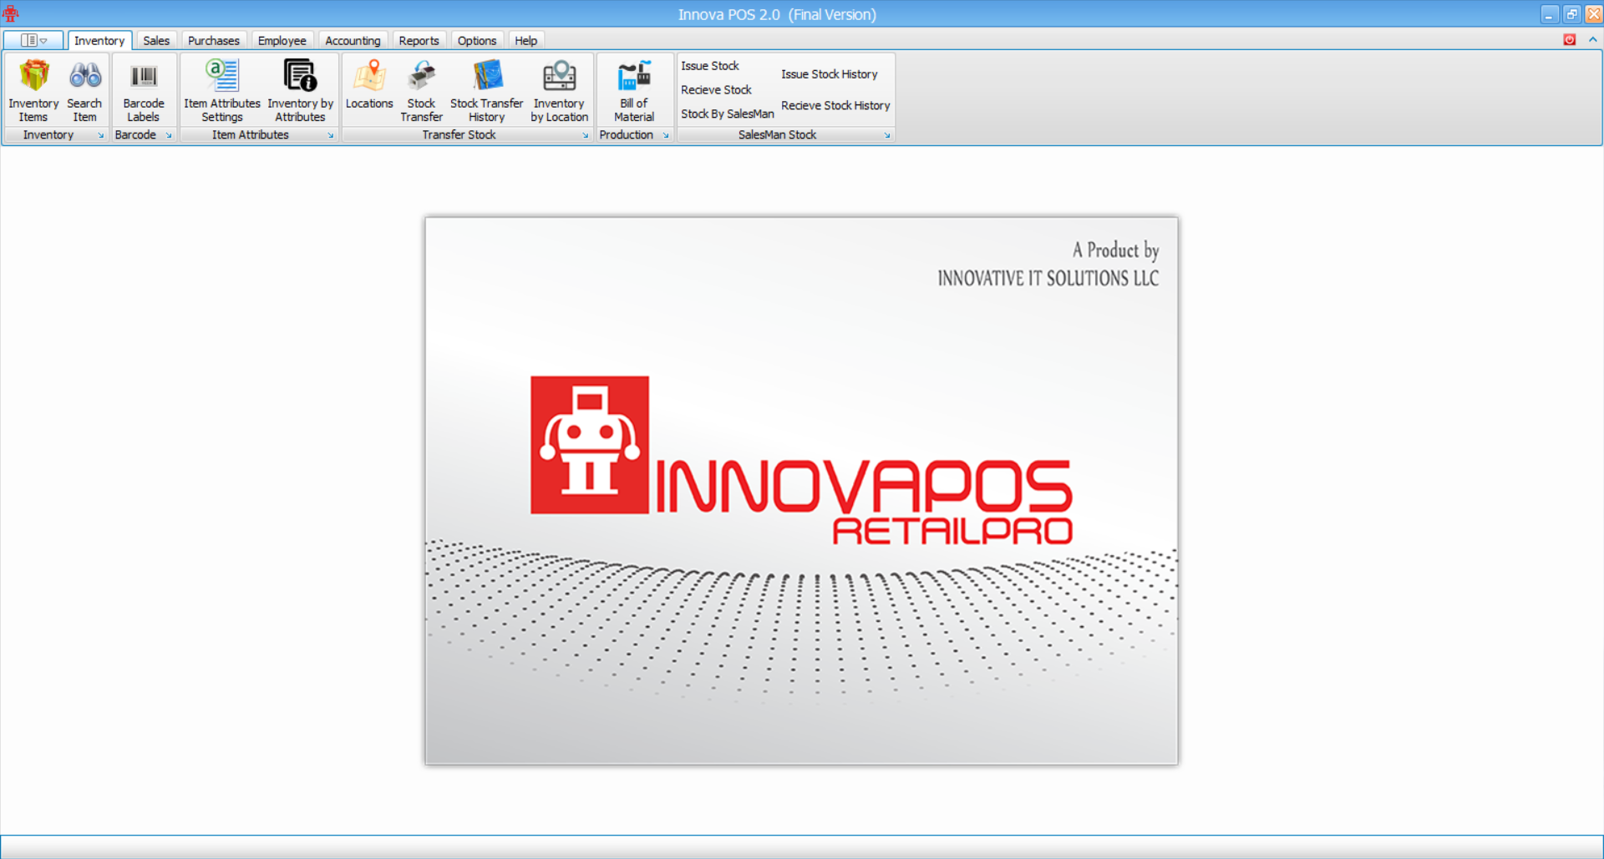Image resolution: width=1604 pixels, height=859 pixels.
Task: Switch to the Accounting tab
Action: coord(353,40)
